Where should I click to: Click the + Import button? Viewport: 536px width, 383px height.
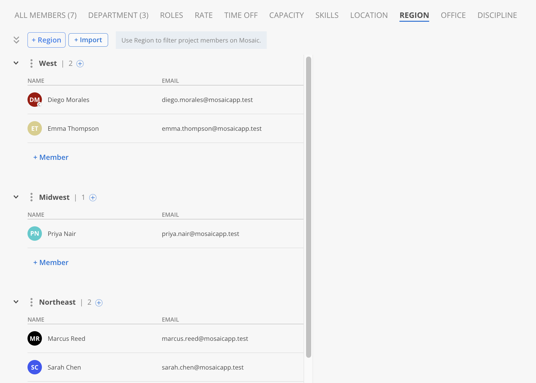tap(88, 40)
